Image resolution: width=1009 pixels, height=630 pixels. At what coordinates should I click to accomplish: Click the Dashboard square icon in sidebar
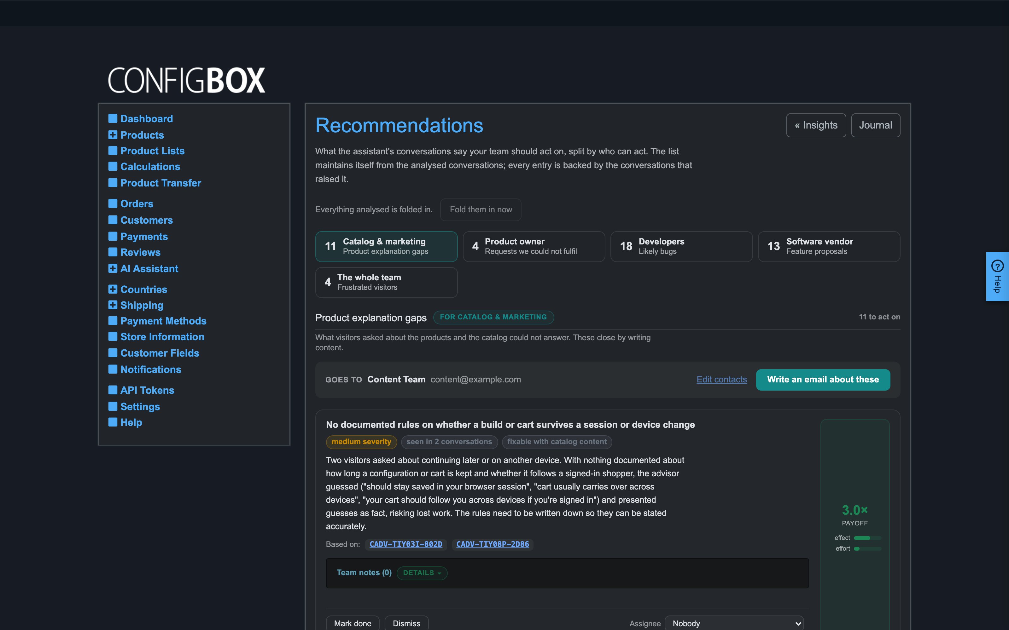[113, 118]
